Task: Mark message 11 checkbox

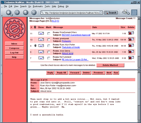Action: [x=49, y=34]
